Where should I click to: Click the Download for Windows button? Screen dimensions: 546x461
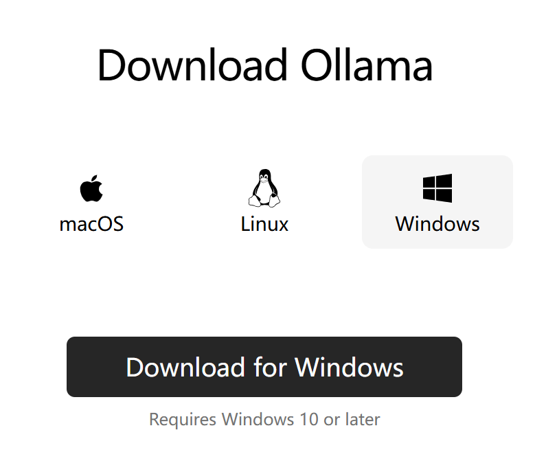[x=264, y=367]
